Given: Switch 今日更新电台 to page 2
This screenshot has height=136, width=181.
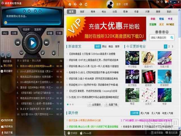Looking at the screenshot, I should click(x=169, y=46).
